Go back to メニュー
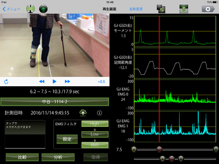This screenshot has width=219, height=164. click(x=11, y=9)
